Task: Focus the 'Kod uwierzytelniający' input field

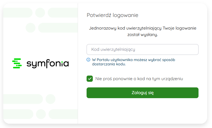Action: tap(142, 49)
